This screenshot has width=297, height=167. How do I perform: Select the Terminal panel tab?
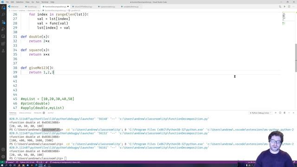[13, 113]
